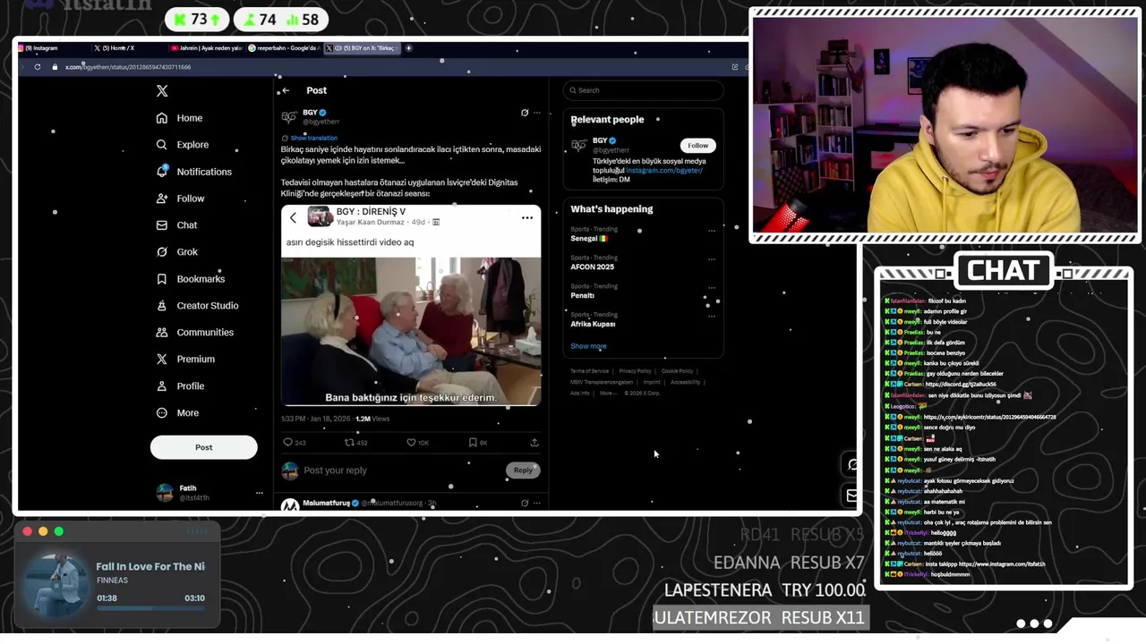
Task: Open Grok in X sidebar
Action: (x=176, y=252)
